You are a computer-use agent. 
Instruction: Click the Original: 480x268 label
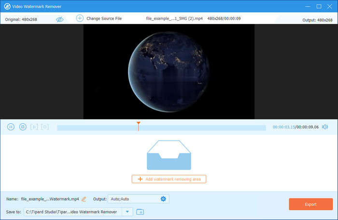pos(21,19)
